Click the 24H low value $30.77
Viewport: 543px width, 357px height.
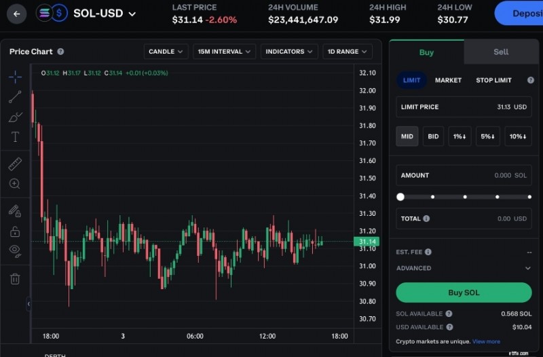(x=453, y=20)
